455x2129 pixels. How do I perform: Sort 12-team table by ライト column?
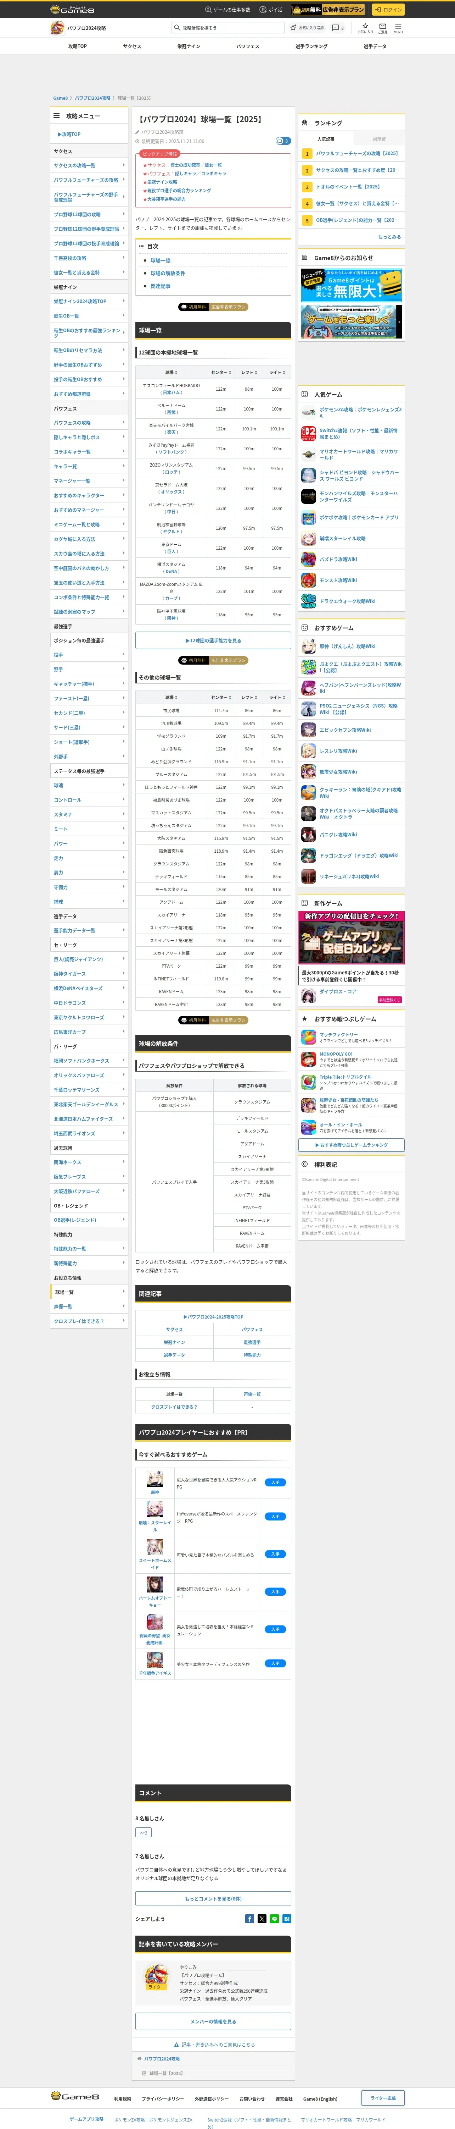tap(277, 372)
